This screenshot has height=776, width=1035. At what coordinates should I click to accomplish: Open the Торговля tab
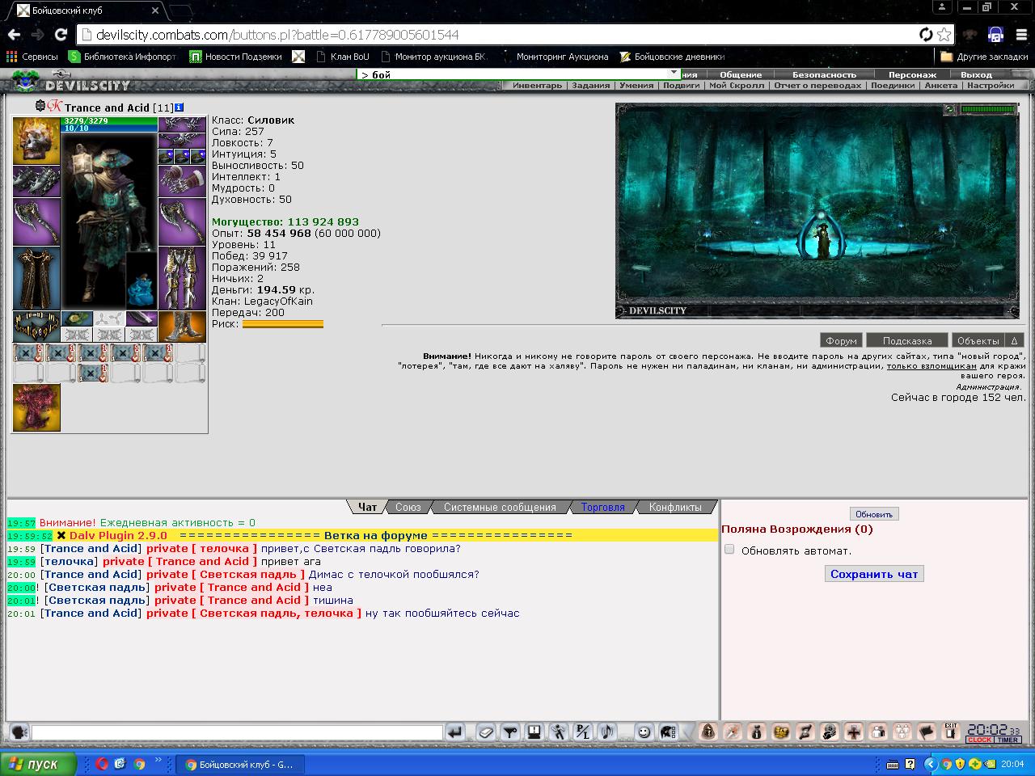click(x=602, y=507)
